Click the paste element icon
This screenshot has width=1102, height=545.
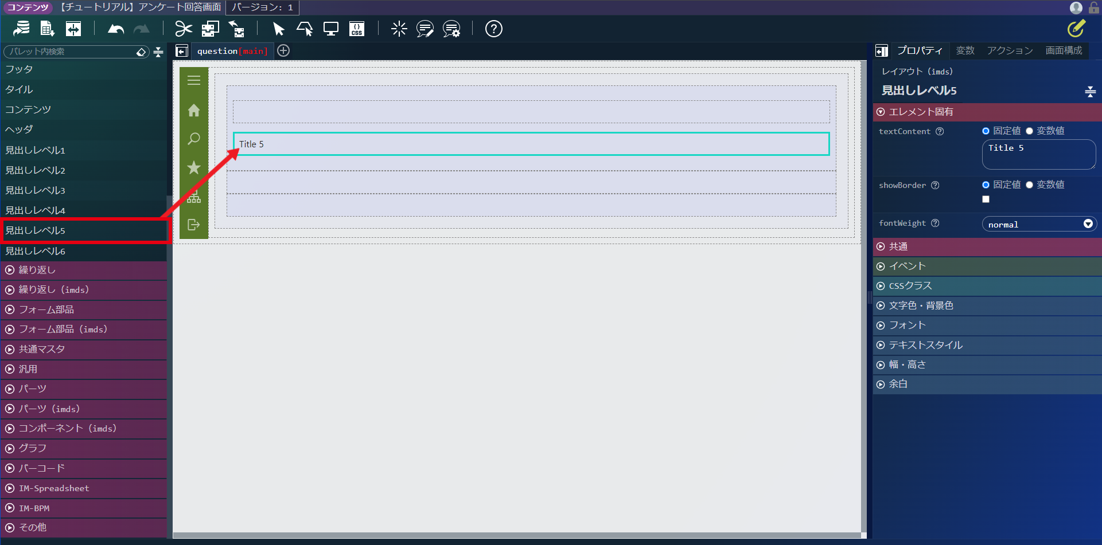click(236, 29)
